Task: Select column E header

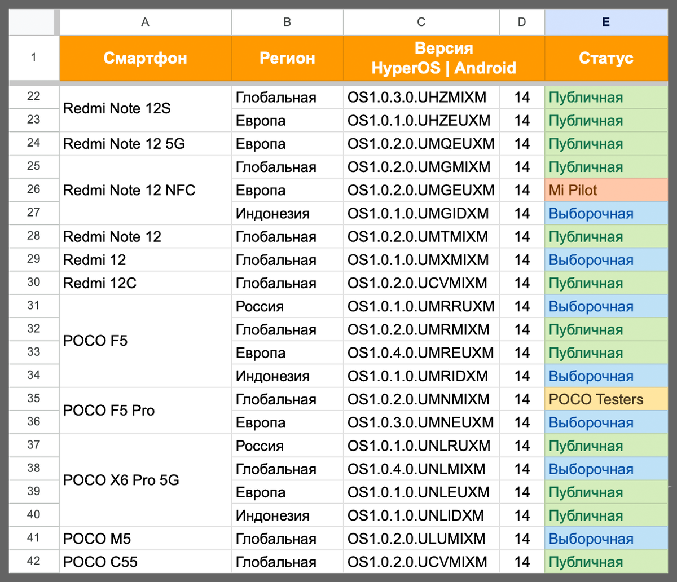Action: pos(606,22)
